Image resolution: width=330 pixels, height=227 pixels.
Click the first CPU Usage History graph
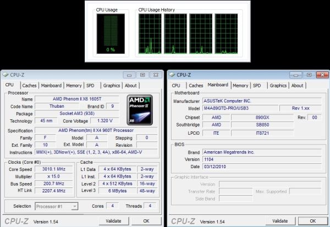click(x=150, y=34)
